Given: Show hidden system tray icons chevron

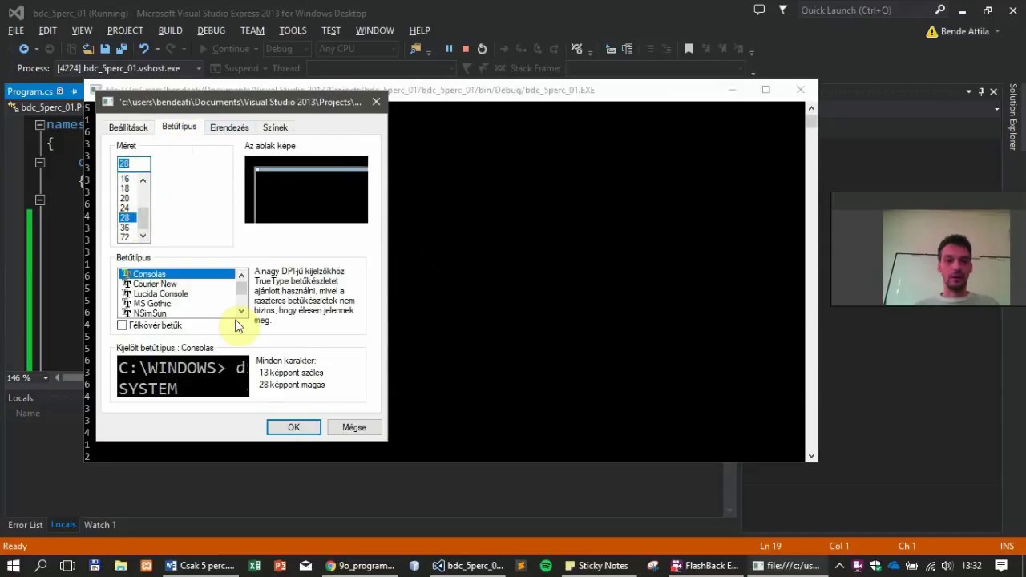Looking at the screenshot, I should (839, 565).
